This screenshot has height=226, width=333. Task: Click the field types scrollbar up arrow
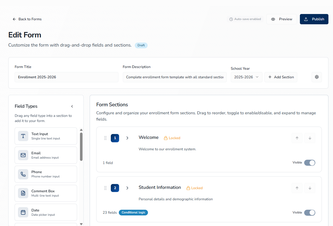(x=81, y=130)
